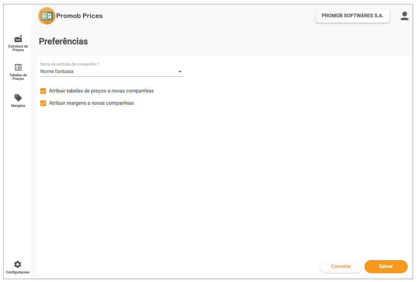
Task: Uncheck Atribuir tabelas de preços checkbox
Action: [x=43, y=91]
